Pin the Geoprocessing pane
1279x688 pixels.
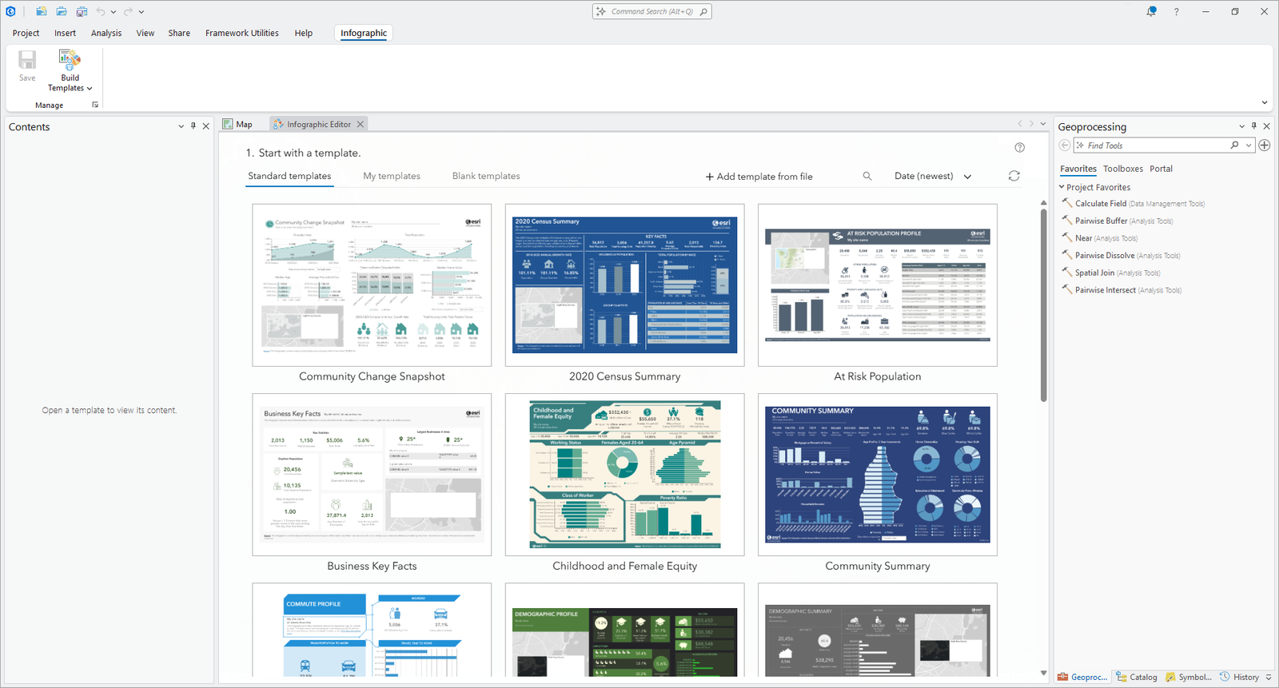point(1254,126)
